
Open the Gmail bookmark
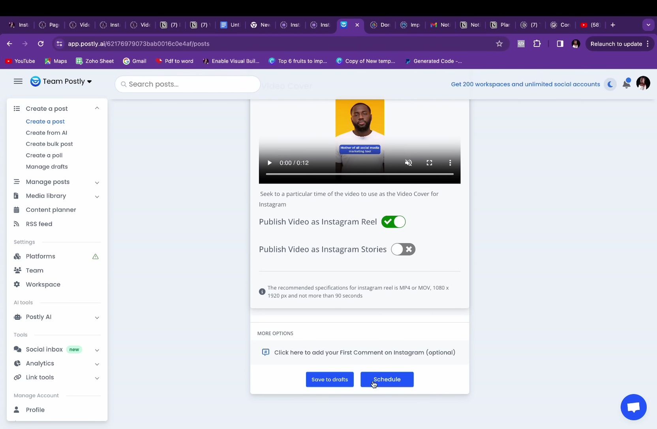pyautogui.click(x=135, y=61)
